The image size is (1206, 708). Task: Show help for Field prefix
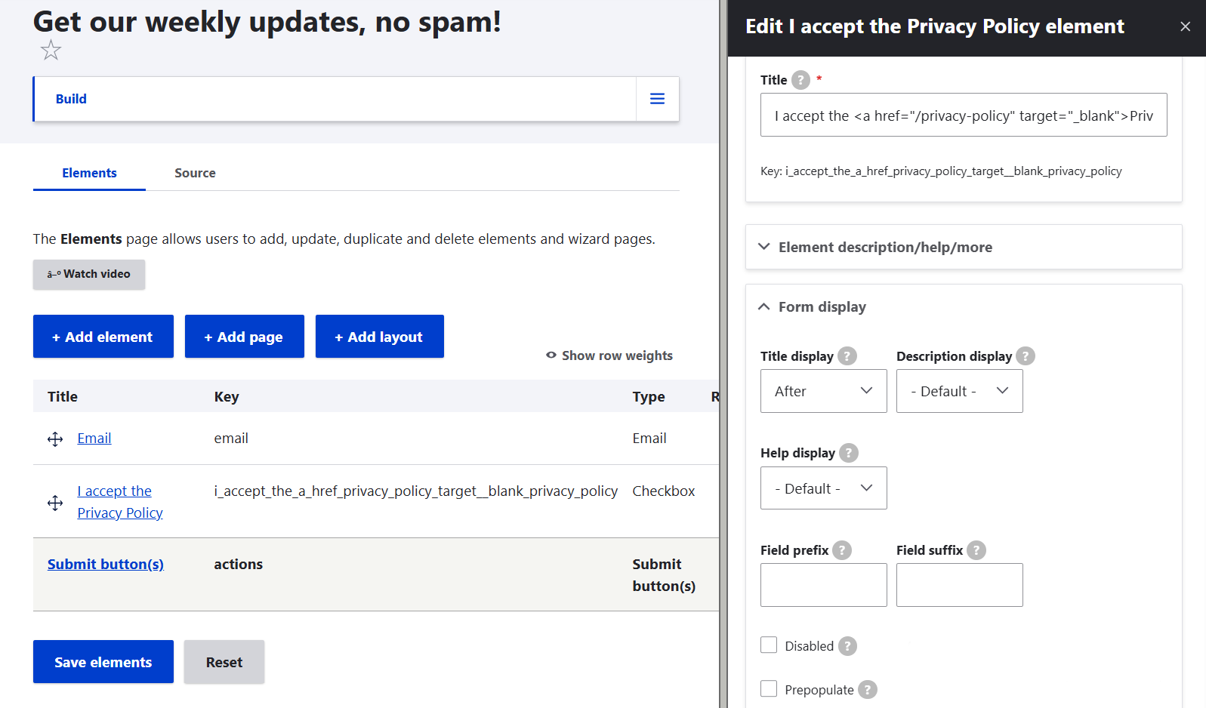pyautogui.click(x=842, y=550)
